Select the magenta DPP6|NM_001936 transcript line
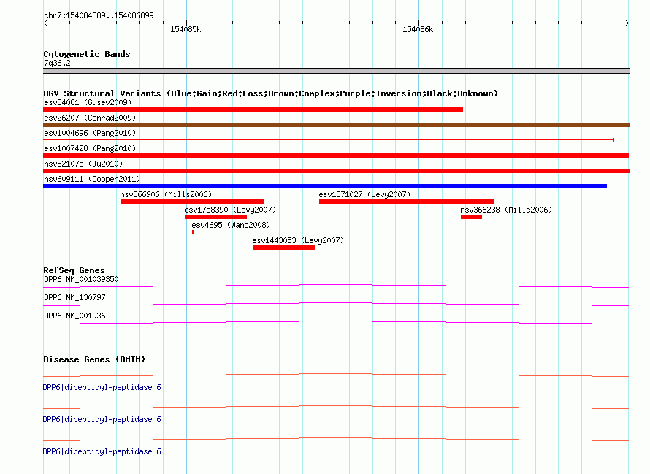Image resolution: width=650 pixels, height=474 pixels. click(336, 322)
